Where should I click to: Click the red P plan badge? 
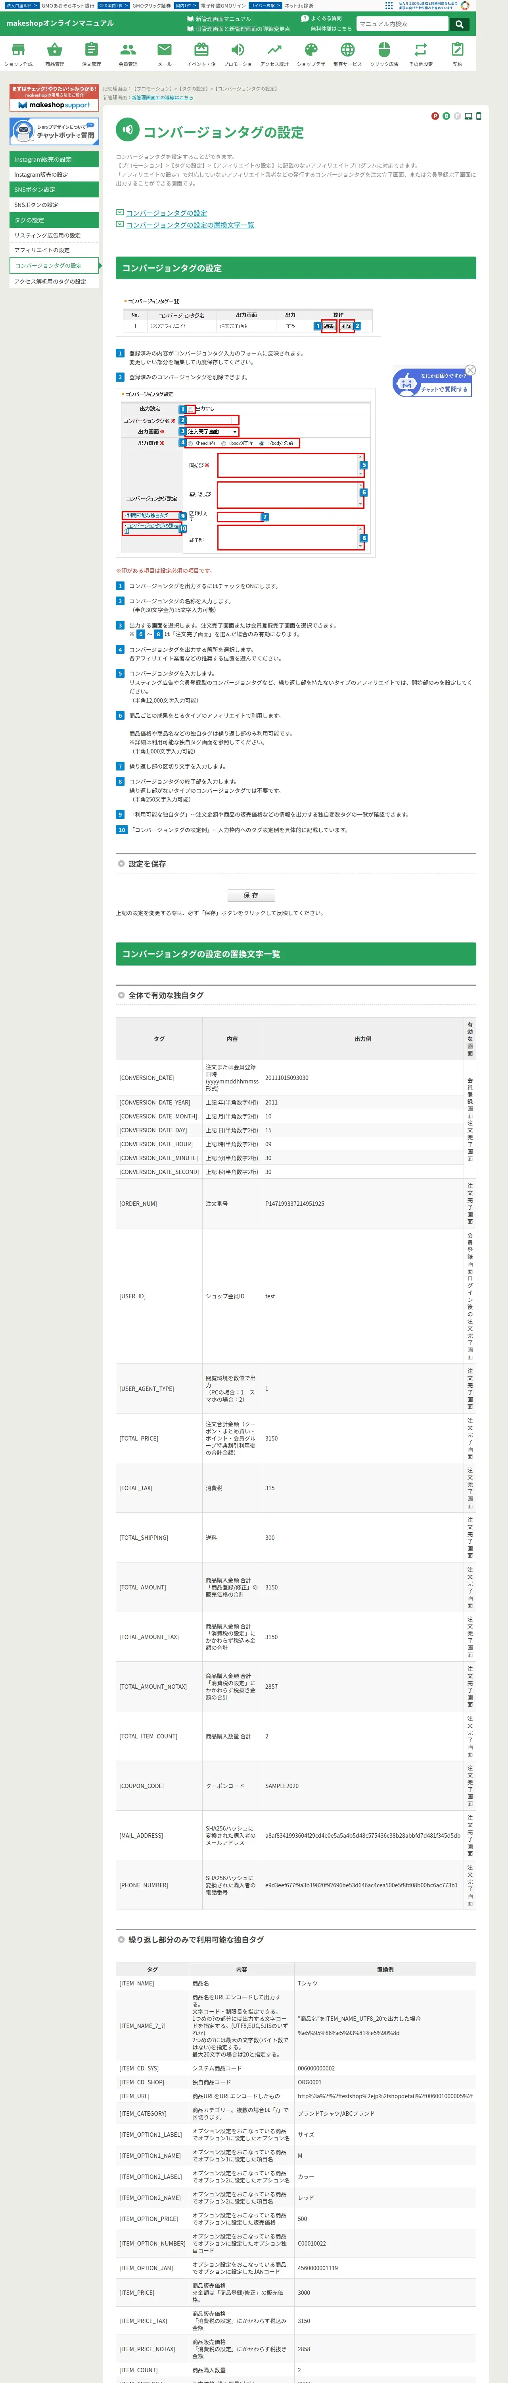[435, 116]
